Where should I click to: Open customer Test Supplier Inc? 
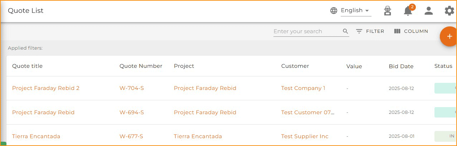(x=305, y=136)
